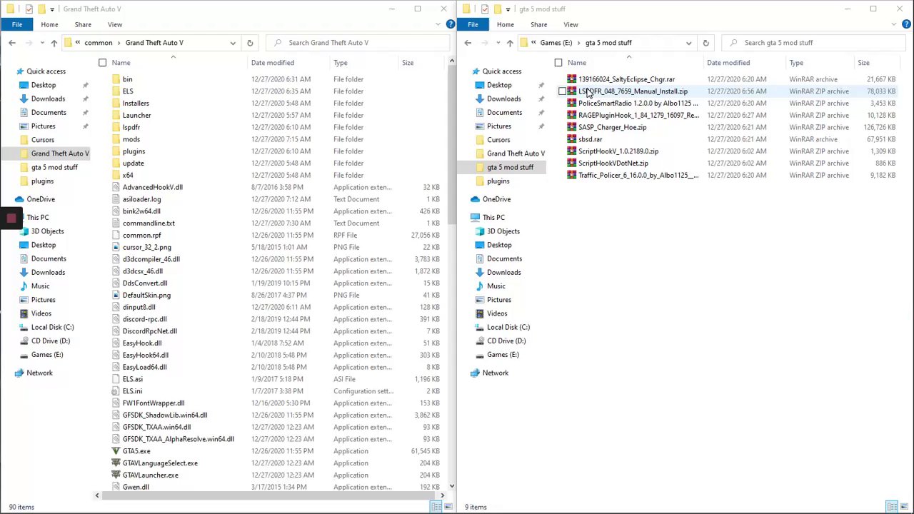This screenshot has height=514, width=914.
Task: Go up one folder in Grand Theft Auto V window
Action: pyautogui.click(x=54, y=43)
